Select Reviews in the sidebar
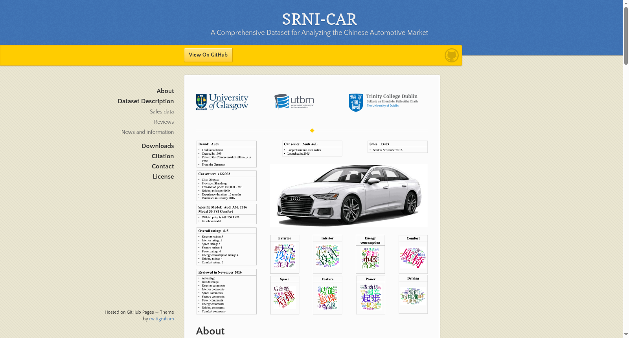 (x=164, y=122)
